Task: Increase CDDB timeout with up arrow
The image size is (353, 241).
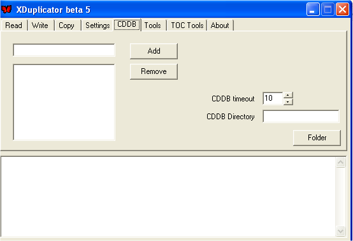Action: point(288,95)
